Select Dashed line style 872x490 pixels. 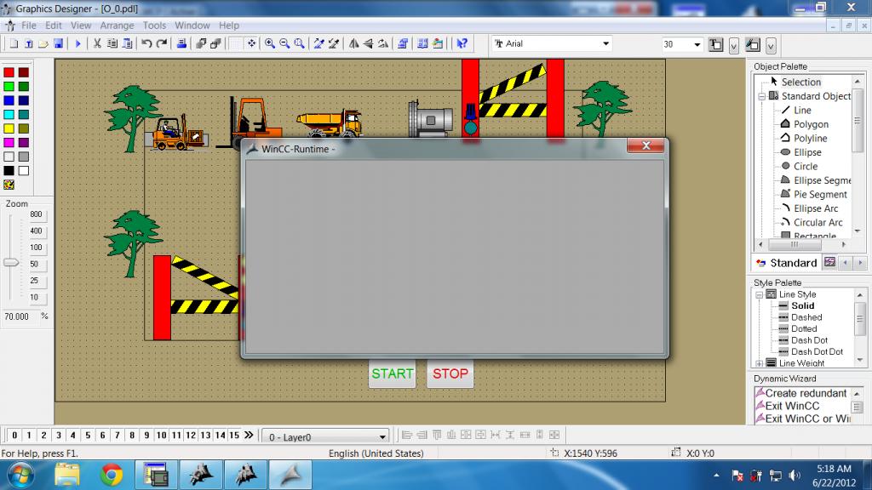point(806,317)
